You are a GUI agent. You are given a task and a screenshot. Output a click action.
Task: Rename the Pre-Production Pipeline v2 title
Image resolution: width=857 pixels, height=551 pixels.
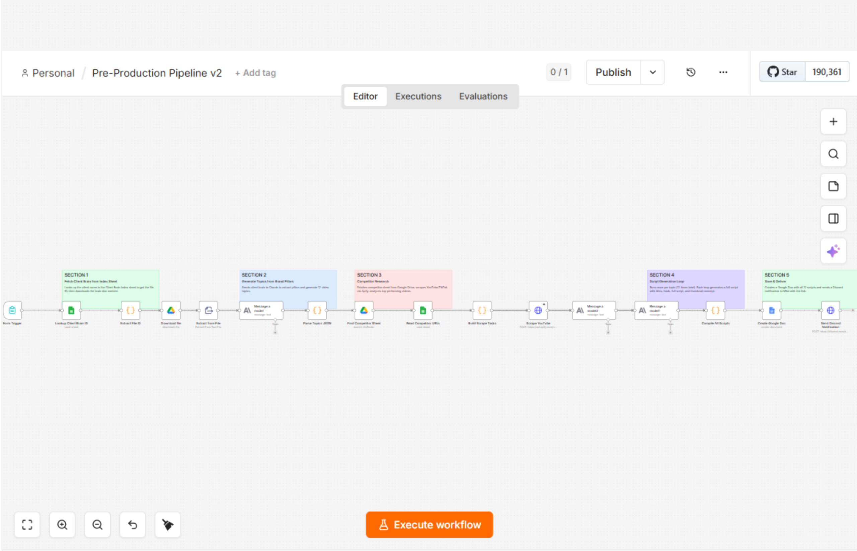[x=157, y=73]
